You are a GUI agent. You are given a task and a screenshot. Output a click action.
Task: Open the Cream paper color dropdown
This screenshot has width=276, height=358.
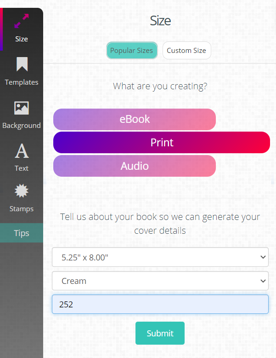[x=160, y=281]
